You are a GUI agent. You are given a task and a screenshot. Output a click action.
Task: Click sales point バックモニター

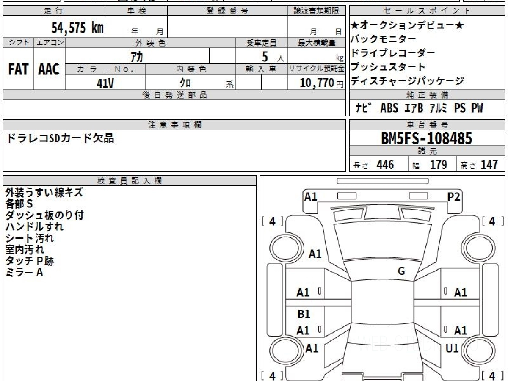[x=384, y=39]
